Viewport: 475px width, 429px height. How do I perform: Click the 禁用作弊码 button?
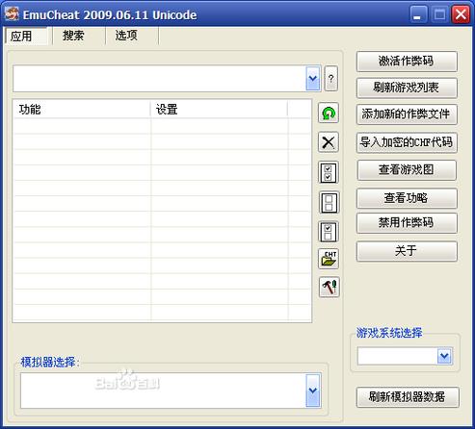[x=407, y=222]
